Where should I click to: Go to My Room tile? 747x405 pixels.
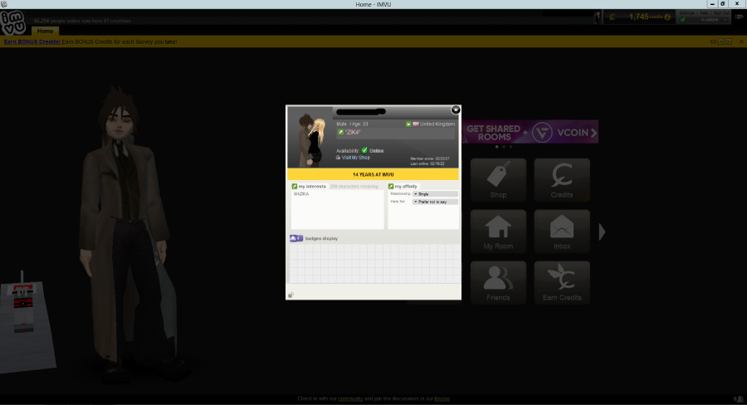click(498, 232)
